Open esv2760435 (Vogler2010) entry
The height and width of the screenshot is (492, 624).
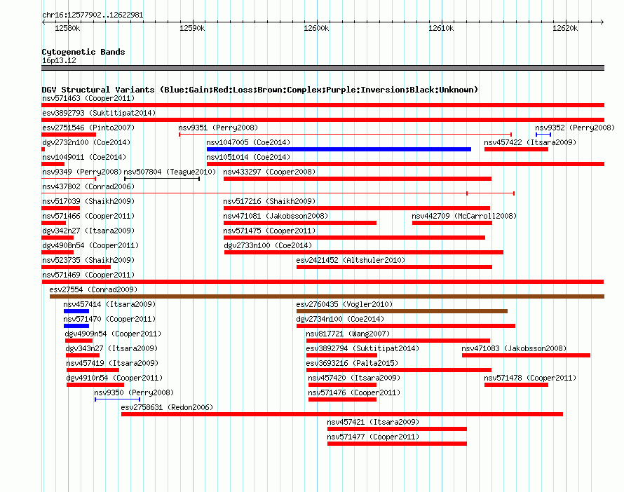coord(344,304)
